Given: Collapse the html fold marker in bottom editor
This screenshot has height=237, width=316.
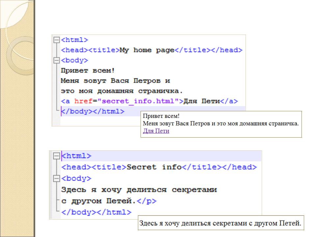Looking at the screenshot, I should (56, 156).
